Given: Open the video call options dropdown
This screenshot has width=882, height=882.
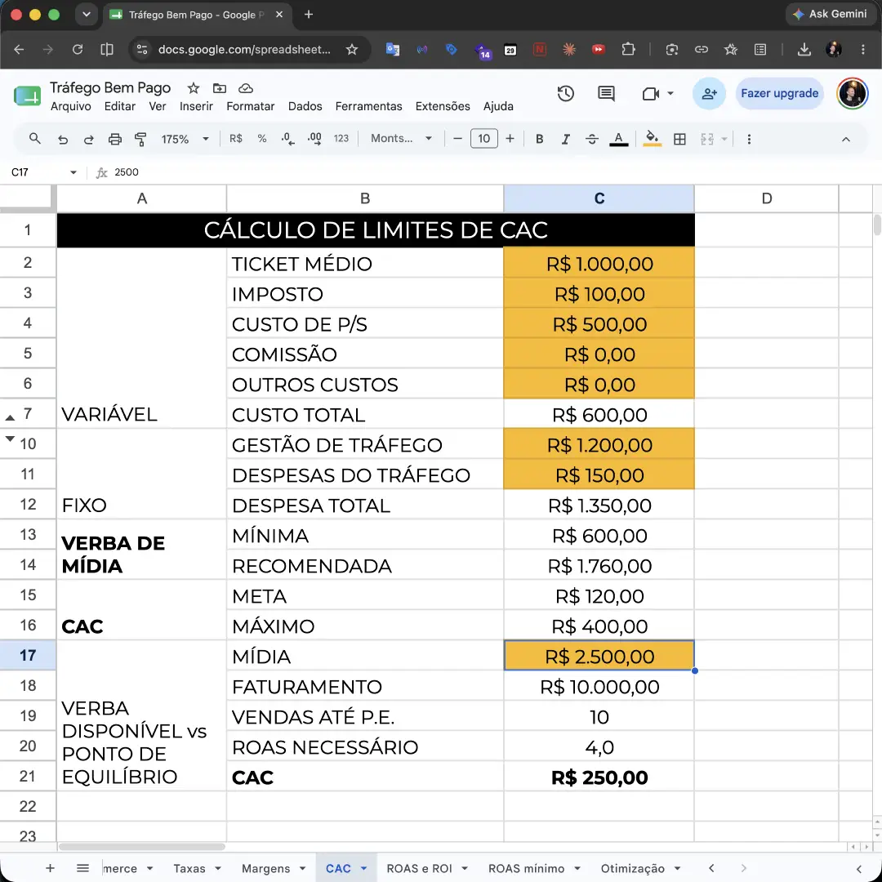Looking at the screenshot, I should pyautogui.click(x=670, y=93).
